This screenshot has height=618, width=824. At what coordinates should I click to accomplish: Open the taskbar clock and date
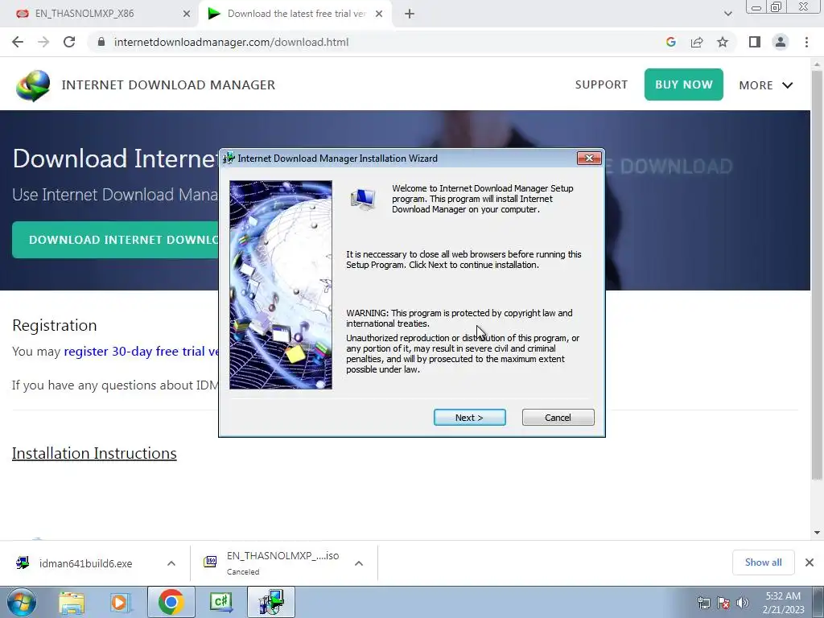click(x=783, y=603)
